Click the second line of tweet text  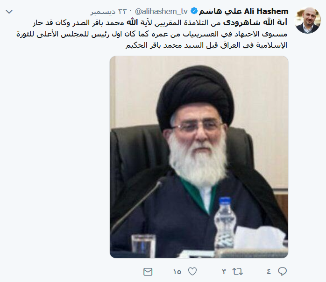click(152, 34)
